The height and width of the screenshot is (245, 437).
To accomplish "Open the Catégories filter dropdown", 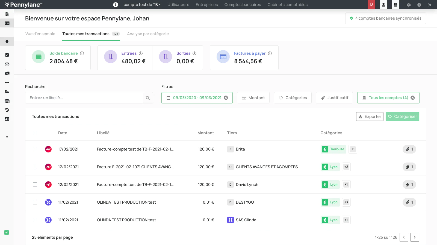I will tap(293, 98).
